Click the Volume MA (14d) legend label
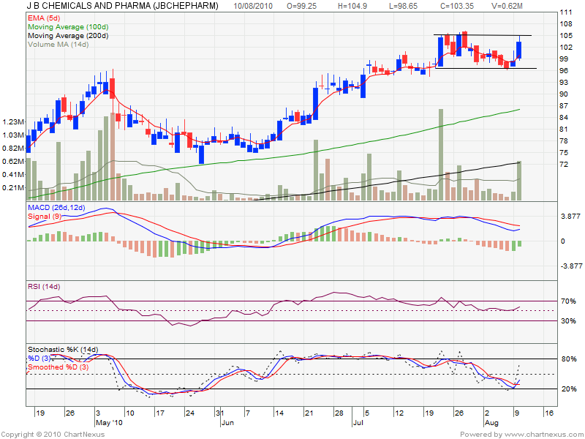This screenshot has width=585, height=439. click(x=58, y=45)
